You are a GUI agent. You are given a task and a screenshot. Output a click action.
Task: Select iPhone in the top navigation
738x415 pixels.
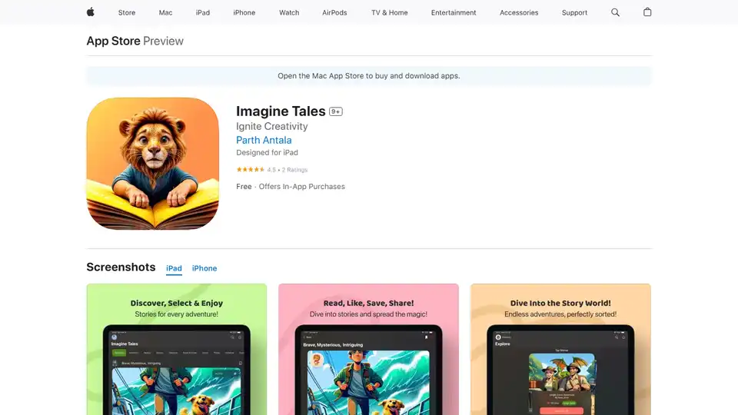click(x=244, y=13)
